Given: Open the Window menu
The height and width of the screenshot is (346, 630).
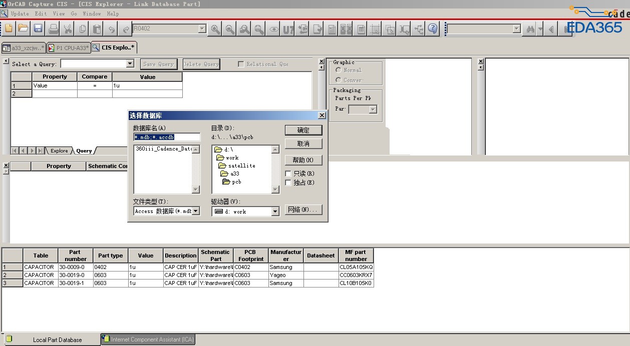Looking at the screenshot, I should pyautogui.click(x=92, y=13).
